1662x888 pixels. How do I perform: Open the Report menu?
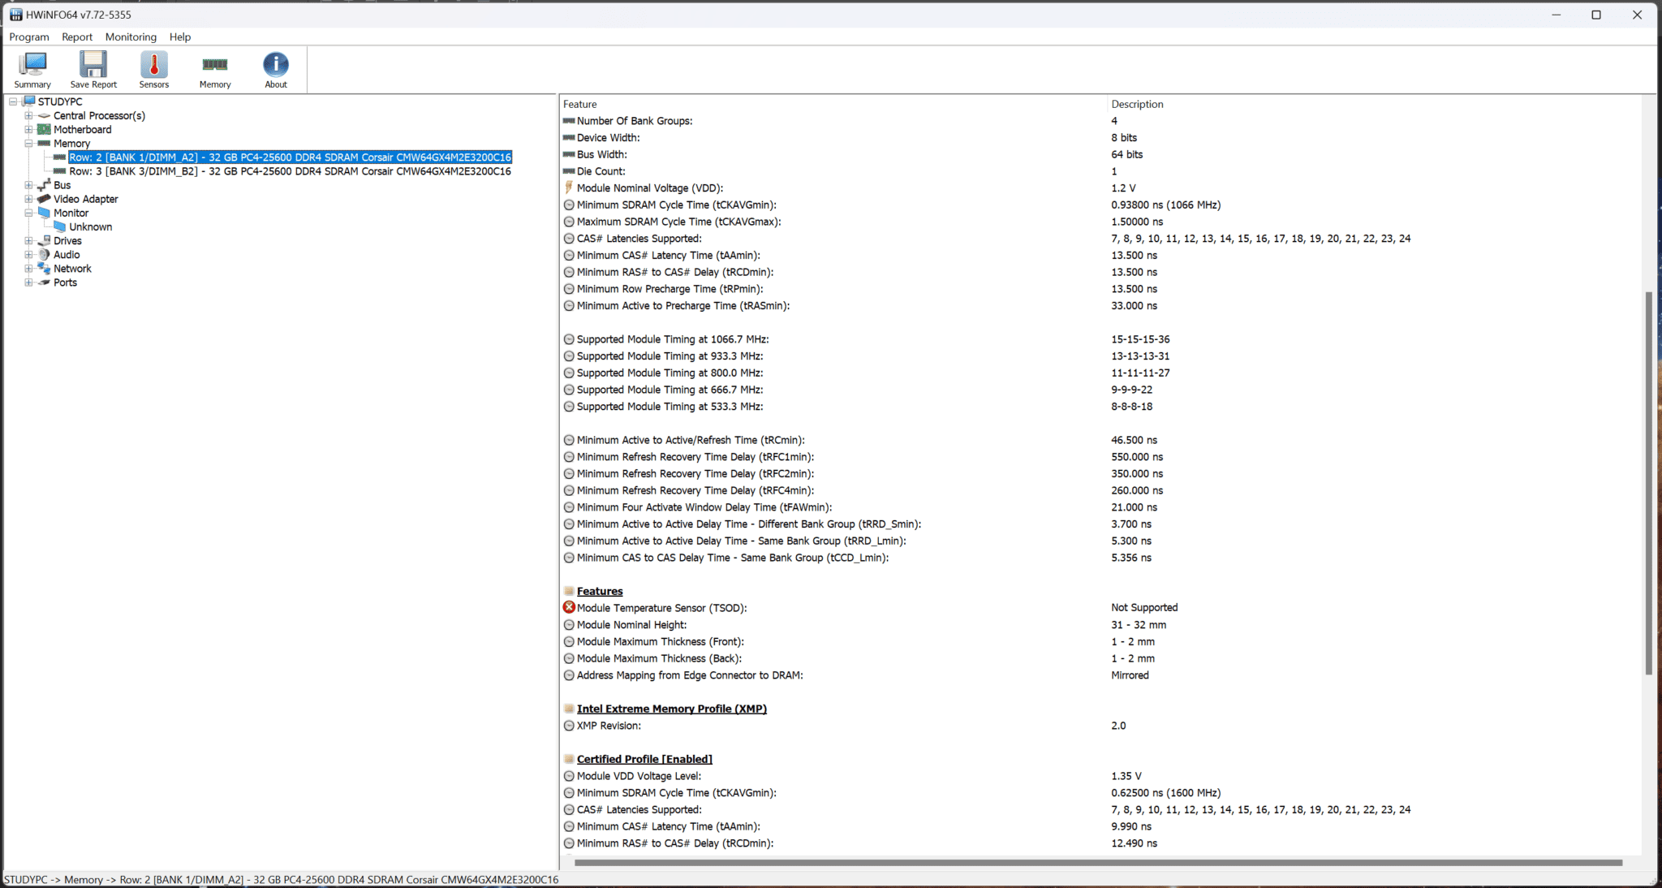77,37
